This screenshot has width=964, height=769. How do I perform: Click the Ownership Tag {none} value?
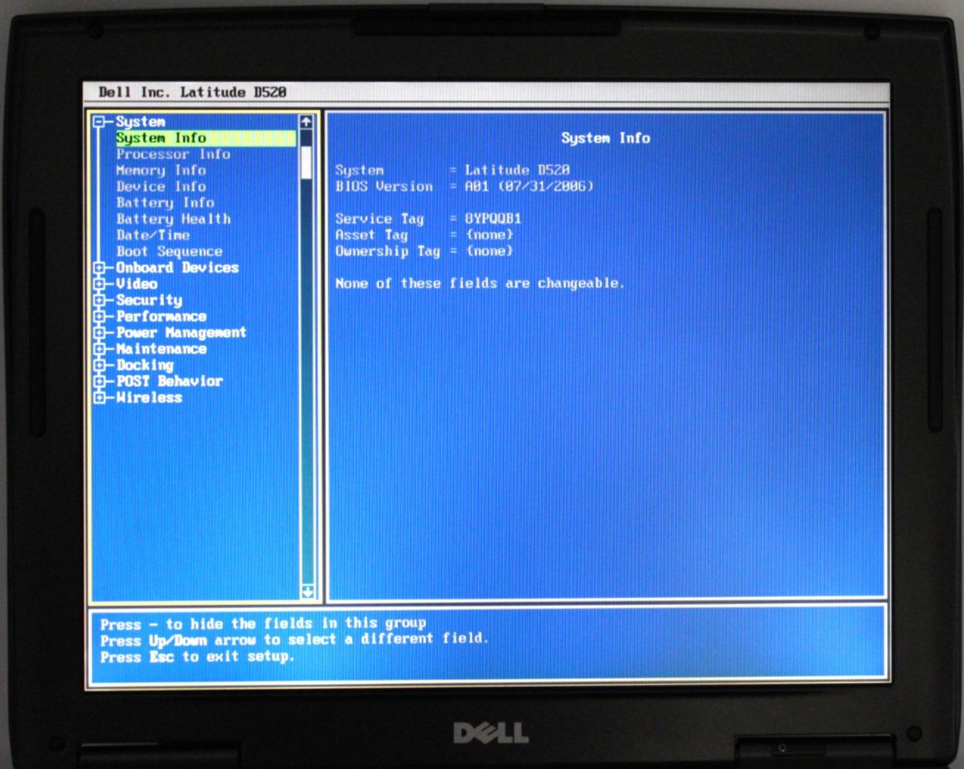point(489,252)
